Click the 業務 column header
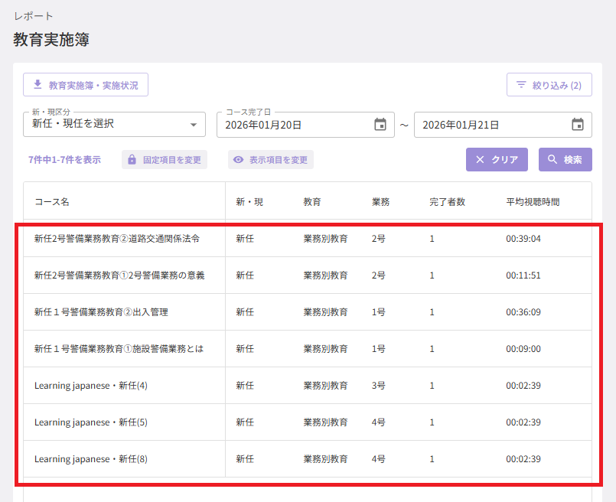This screenshot has width=616, height=502. click(x=380, y=202)
